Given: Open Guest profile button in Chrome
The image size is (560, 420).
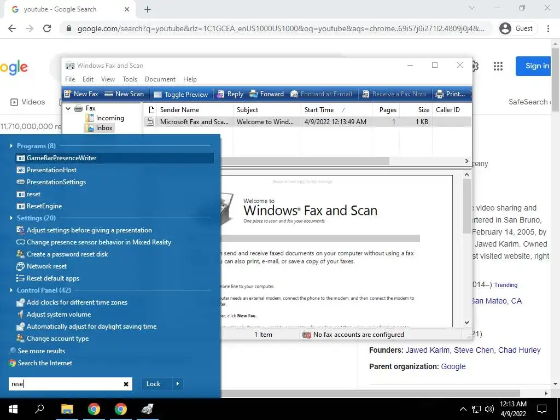Looking at the screenshot, I should [x=517, y=28].
